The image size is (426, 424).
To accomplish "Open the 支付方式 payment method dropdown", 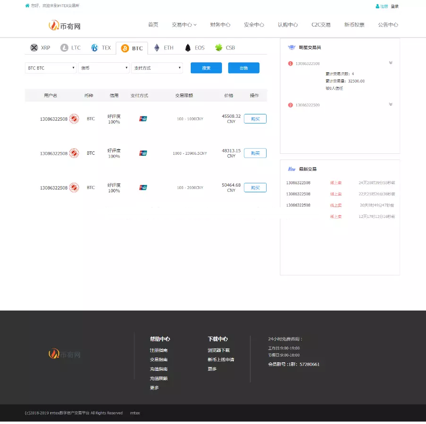I will [x=157, y=68].
